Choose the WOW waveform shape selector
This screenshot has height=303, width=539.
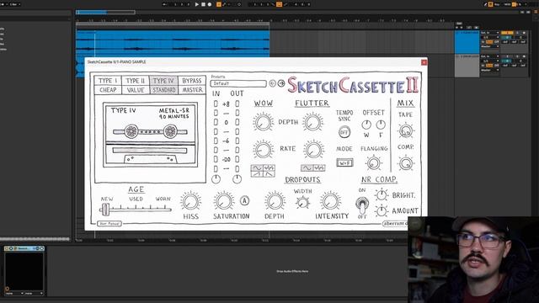pos(263,171)
